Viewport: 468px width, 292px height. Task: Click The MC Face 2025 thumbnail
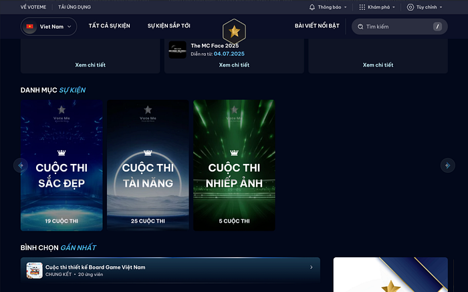click(177, 50)
